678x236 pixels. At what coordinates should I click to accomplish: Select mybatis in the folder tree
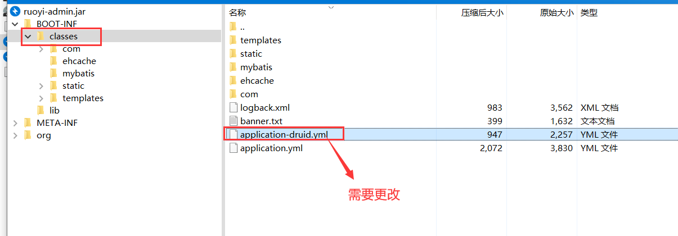click(x=78, y=73)
